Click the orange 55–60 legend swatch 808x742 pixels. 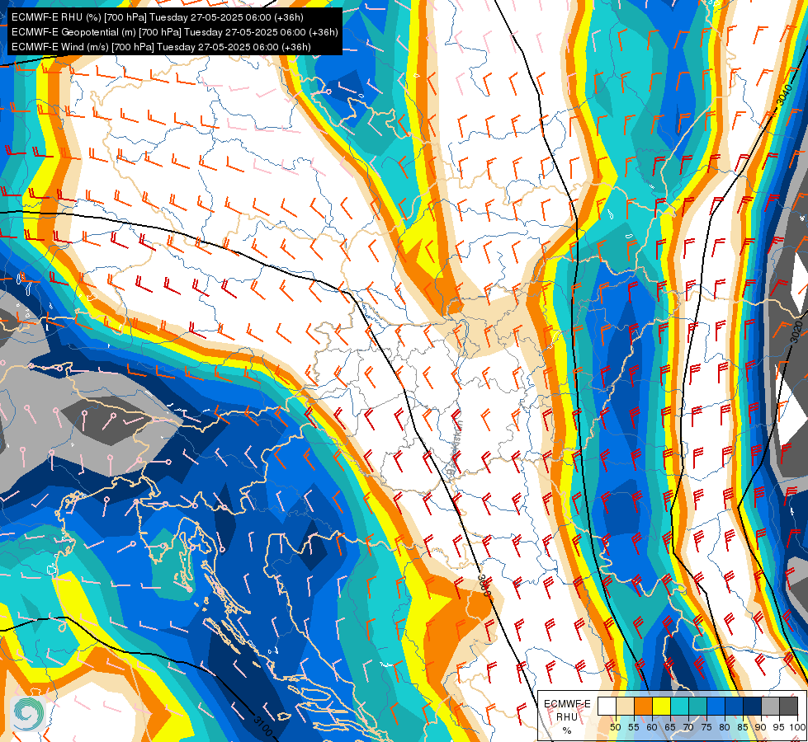coord(643,706)
